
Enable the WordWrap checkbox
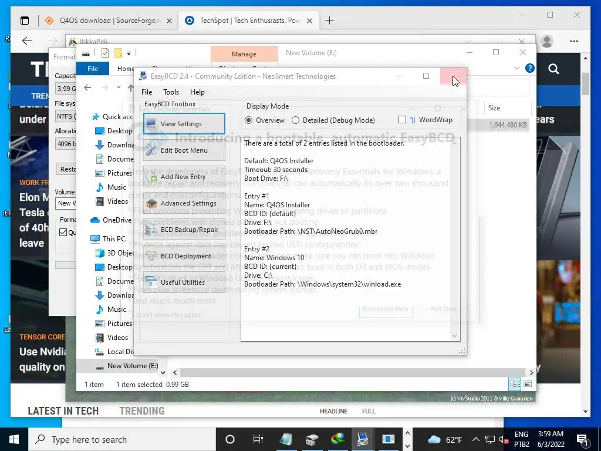425,120
